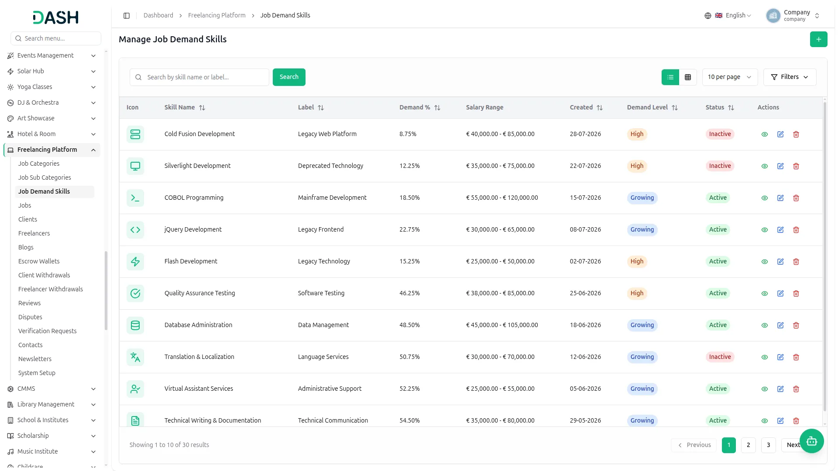Image resolution: width=838 pixels, height=471 pixels.
Task: View the Flash Development skill details
Action: pos(765,262)
